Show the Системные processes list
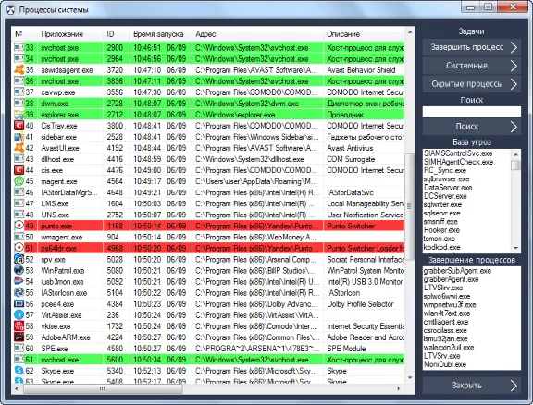The image size is (533, 405). (472, 66)
